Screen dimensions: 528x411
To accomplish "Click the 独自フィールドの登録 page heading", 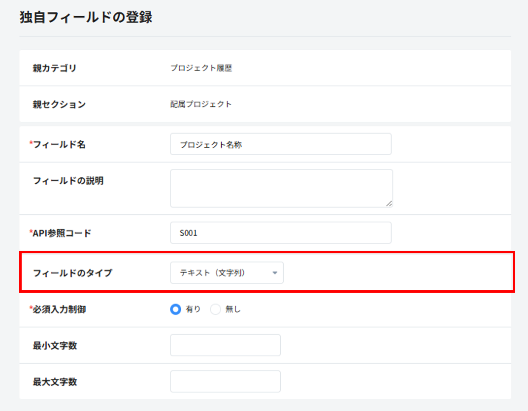I will (x=86, y=17).
